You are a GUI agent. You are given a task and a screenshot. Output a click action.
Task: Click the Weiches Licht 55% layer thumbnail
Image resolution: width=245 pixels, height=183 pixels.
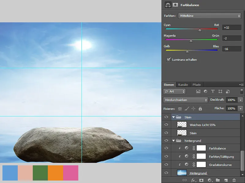tap(182, 125)
